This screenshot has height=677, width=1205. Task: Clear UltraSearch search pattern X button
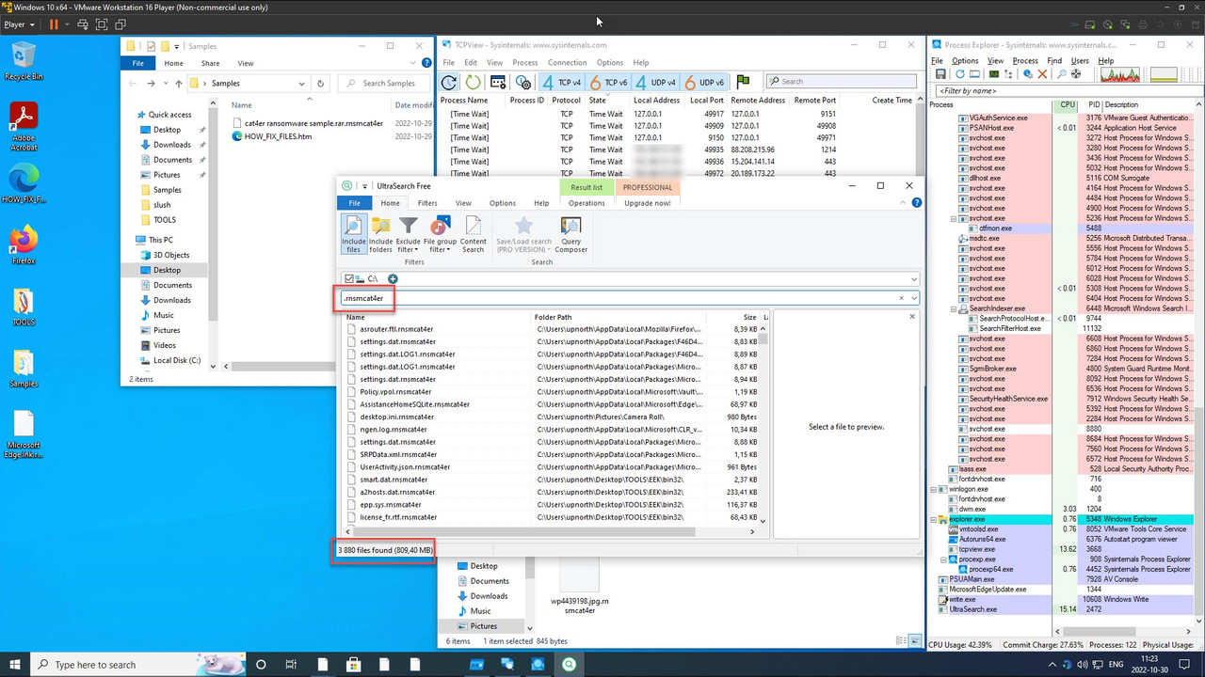901,298
